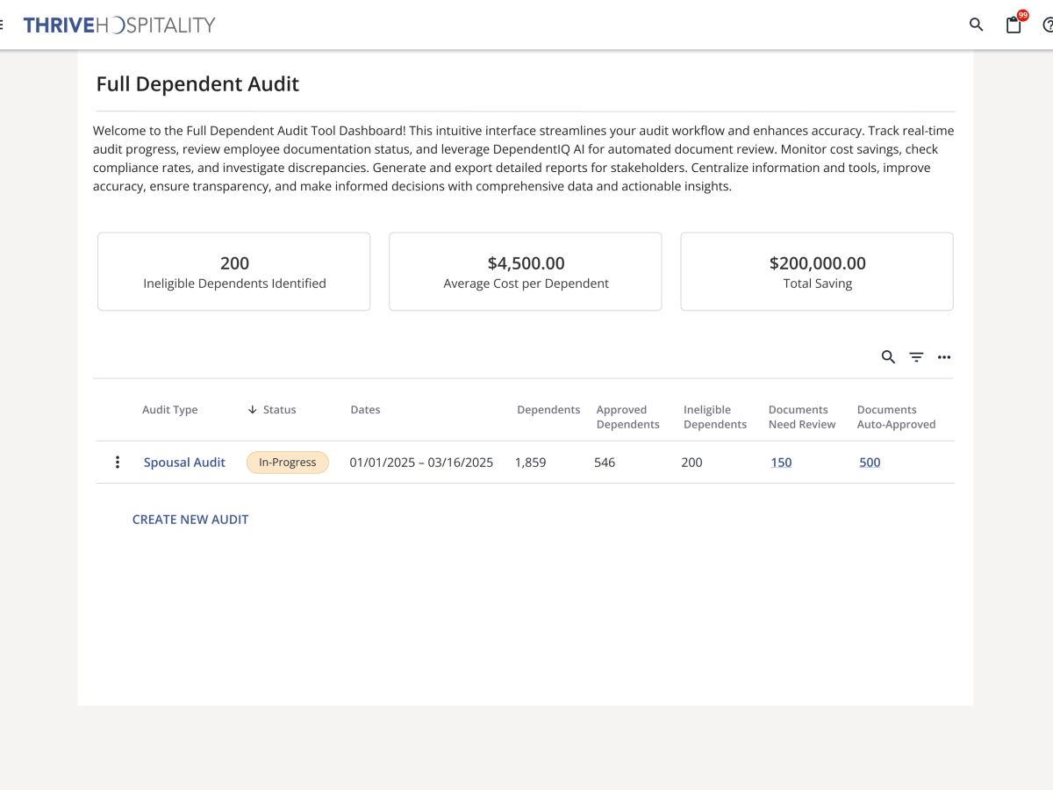Open the Spousal Audit link
Screen dimensions: 1053x790
point(184,462)
